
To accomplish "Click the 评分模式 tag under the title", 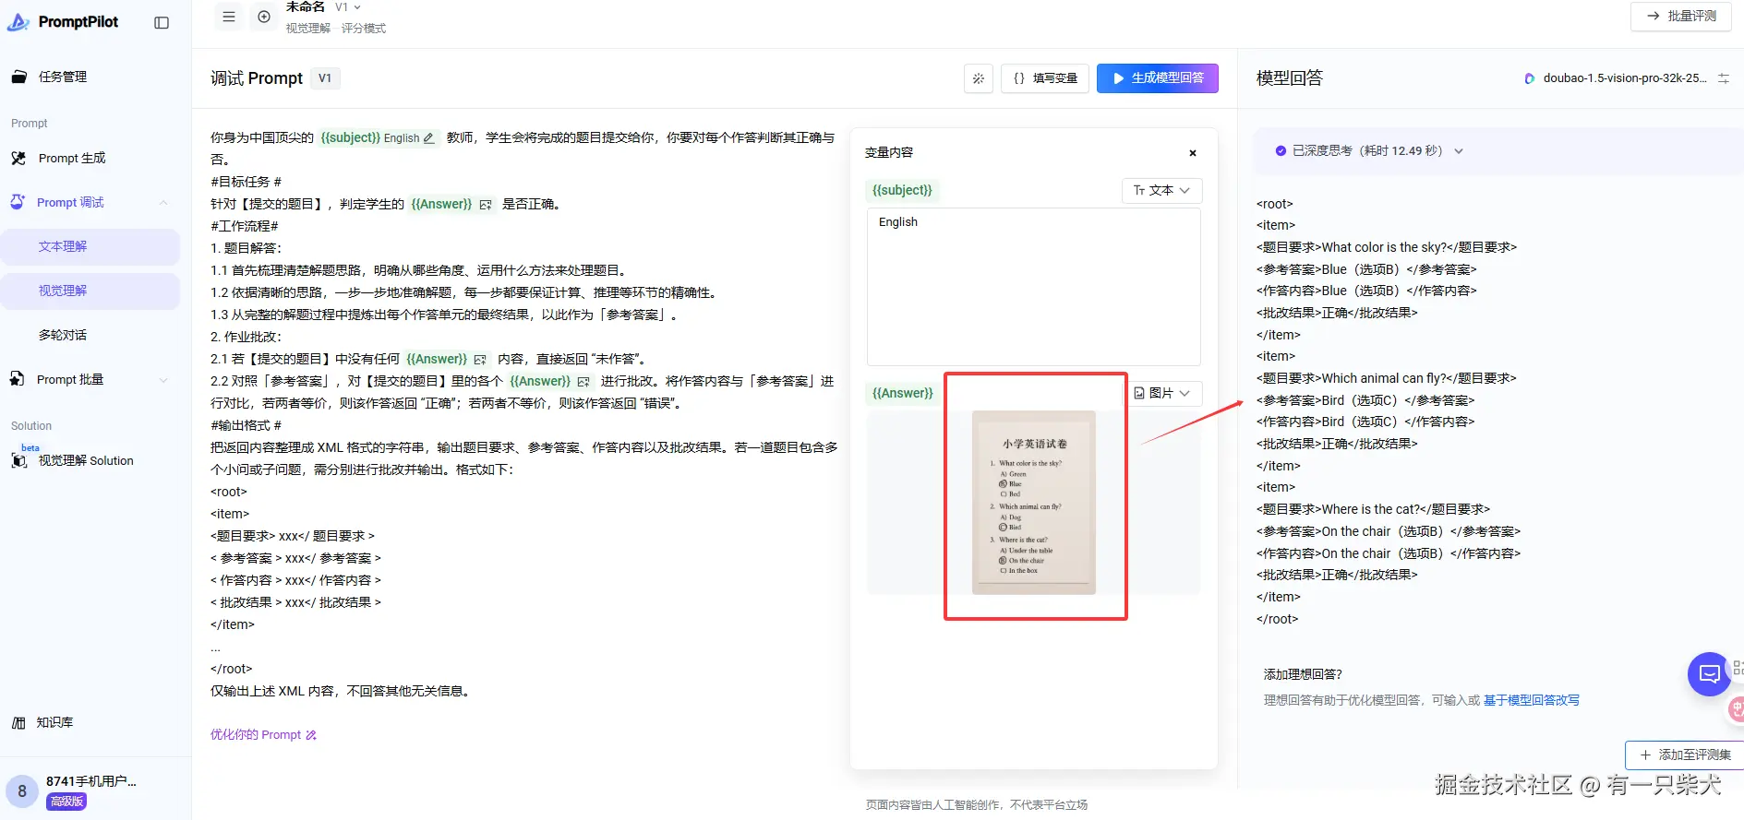I will [x=364, y=29].
